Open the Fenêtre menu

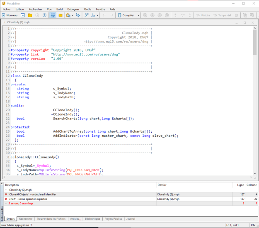[x=100, y=9]
